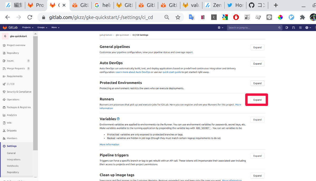This screenshot has height=181, width=316.
Task: Open a new browser tab with the plus button
Action: [276, 5]
